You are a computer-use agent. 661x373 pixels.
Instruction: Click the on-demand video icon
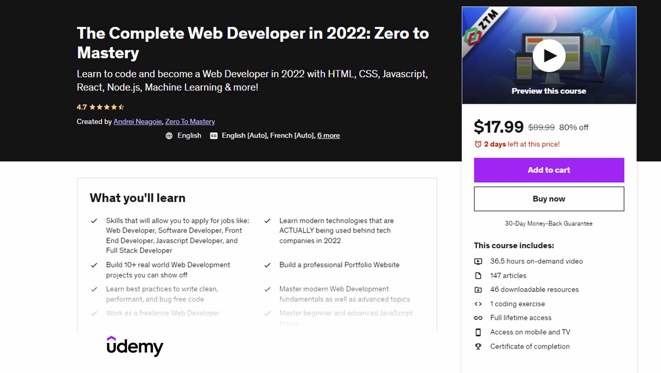[478, 261]
